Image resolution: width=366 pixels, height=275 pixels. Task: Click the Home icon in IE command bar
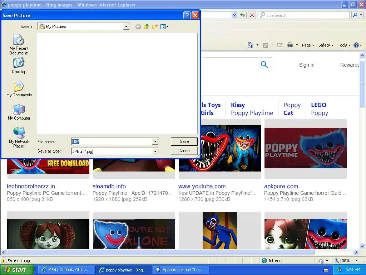251,45
